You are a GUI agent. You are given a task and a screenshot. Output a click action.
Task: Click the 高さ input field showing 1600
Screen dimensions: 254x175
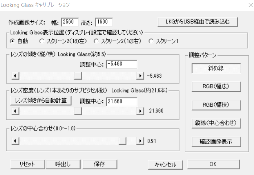pyautogui.click(x=104, y=22)
